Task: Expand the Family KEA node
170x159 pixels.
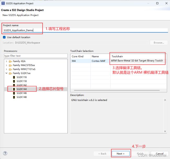Action: [6, 61]
